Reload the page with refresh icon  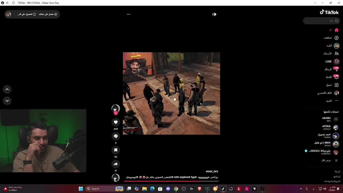coord(13,3)
